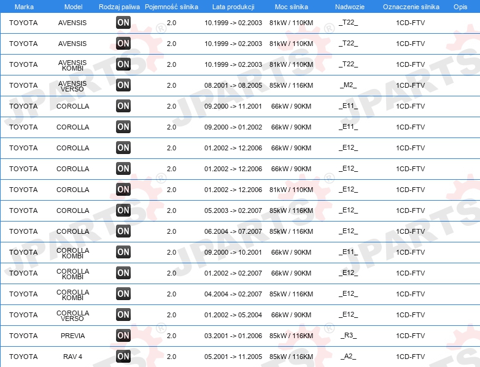Click 81kW / 110KM in the COROLLA row
480x367 pixels.
(x=291, y=190)
